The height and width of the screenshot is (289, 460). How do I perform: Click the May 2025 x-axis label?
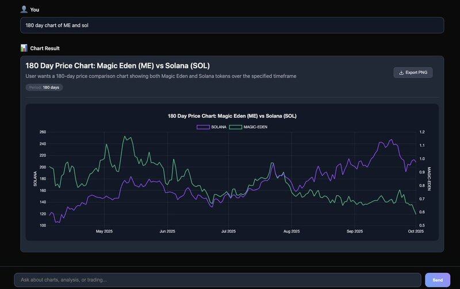(104, 232)
